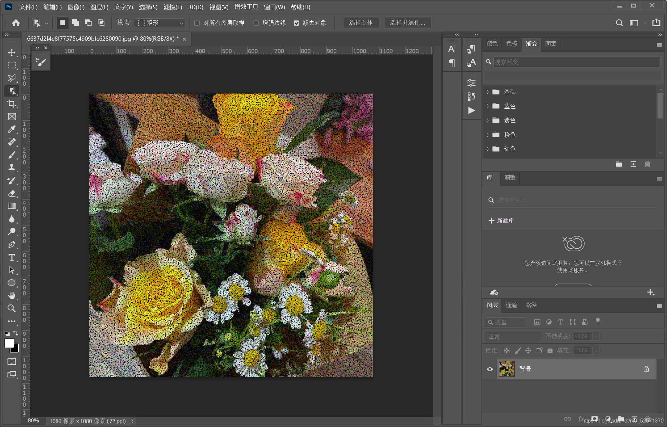Enable 对所有图层取样 checkbox
Screen dimensions: 667x427
pos(197,23)
